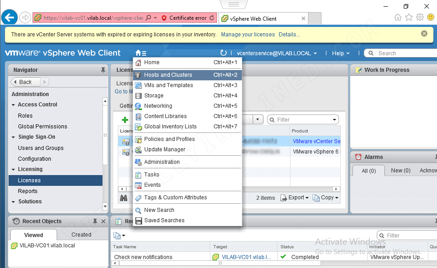Expand the licenses Filter options arrow
The image size is (437, 268).
(334, 120)
